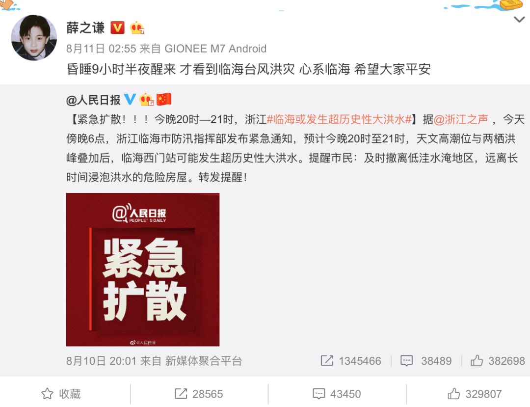The image size is (530, 407).
Task: Click the comment icon showing 38489
Action: click(407, 361)
